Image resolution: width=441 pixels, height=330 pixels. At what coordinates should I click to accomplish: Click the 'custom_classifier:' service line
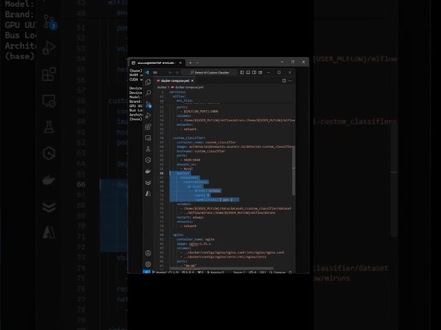tap(189, 137)
